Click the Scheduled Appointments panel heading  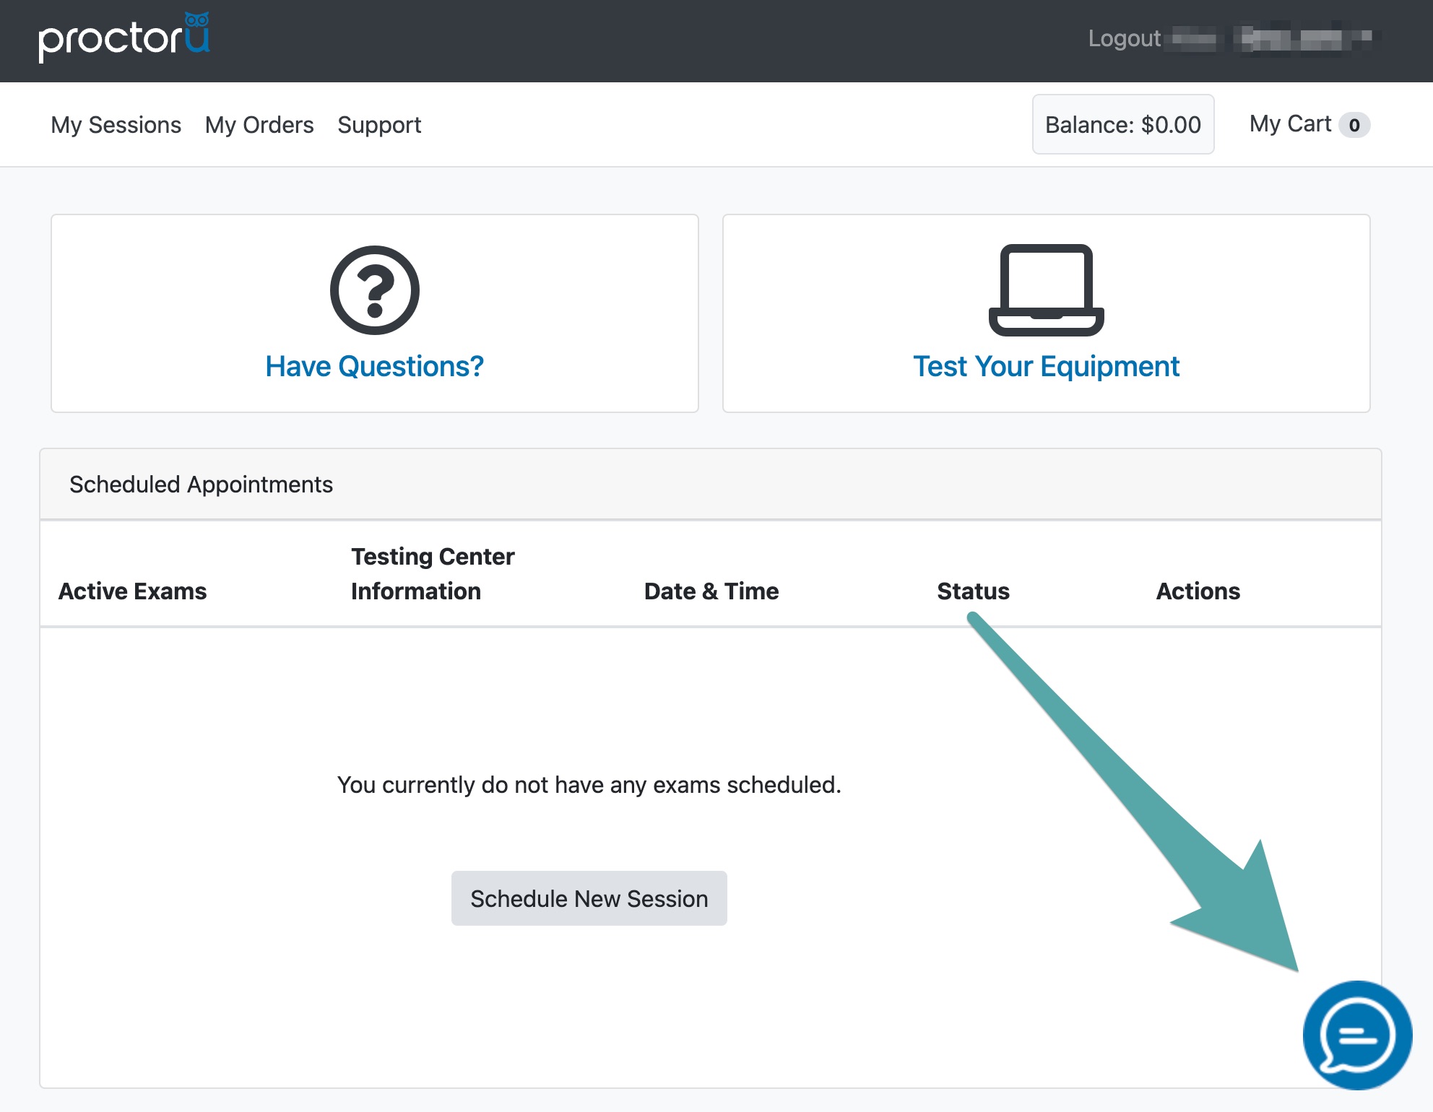201,485
